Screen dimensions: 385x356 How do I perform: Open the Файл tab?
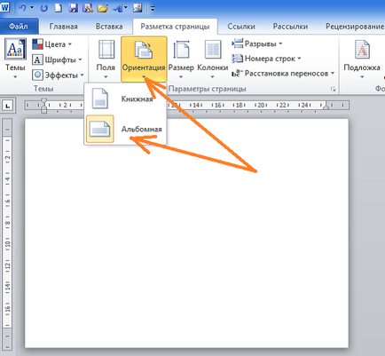pyautogui.click(x=19, y=27)
